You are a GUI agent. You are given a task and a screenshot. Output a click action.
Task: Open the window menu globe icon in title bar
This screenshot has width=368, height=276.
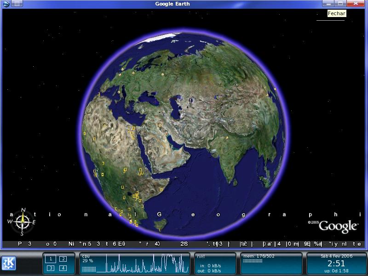pos(6,4)
